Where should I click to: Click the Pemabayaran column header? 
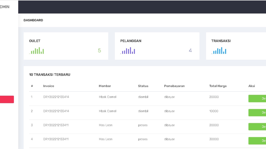coord(174,86)
